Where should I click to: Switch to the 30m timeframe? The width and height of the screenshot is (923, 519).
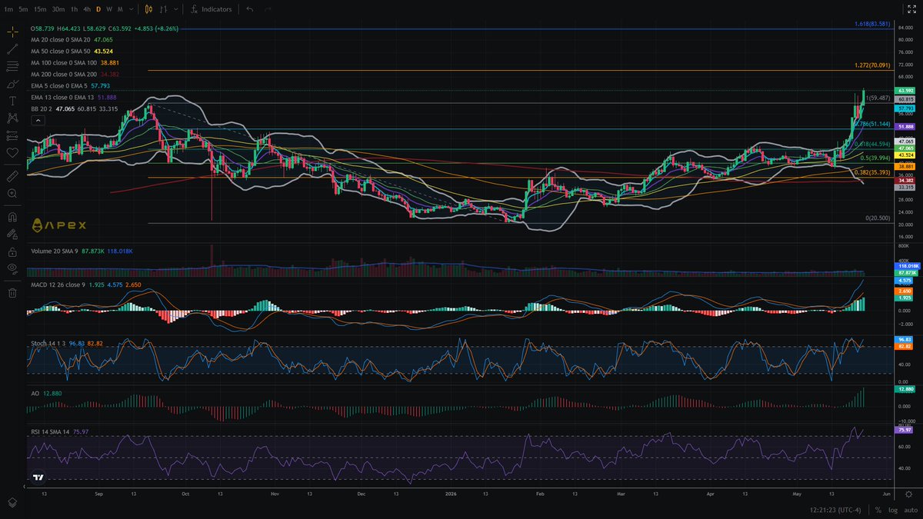pos(58,9)
